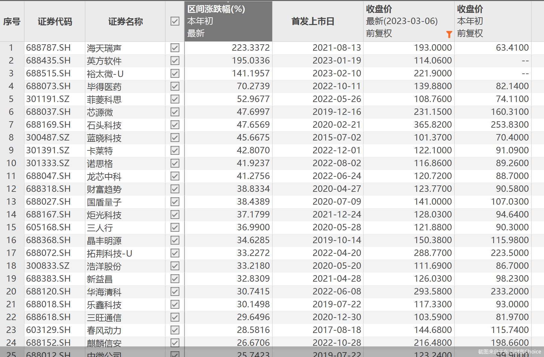Open stock code 688787.SH
The image size is (544, 357).
(x=48, y=48)
